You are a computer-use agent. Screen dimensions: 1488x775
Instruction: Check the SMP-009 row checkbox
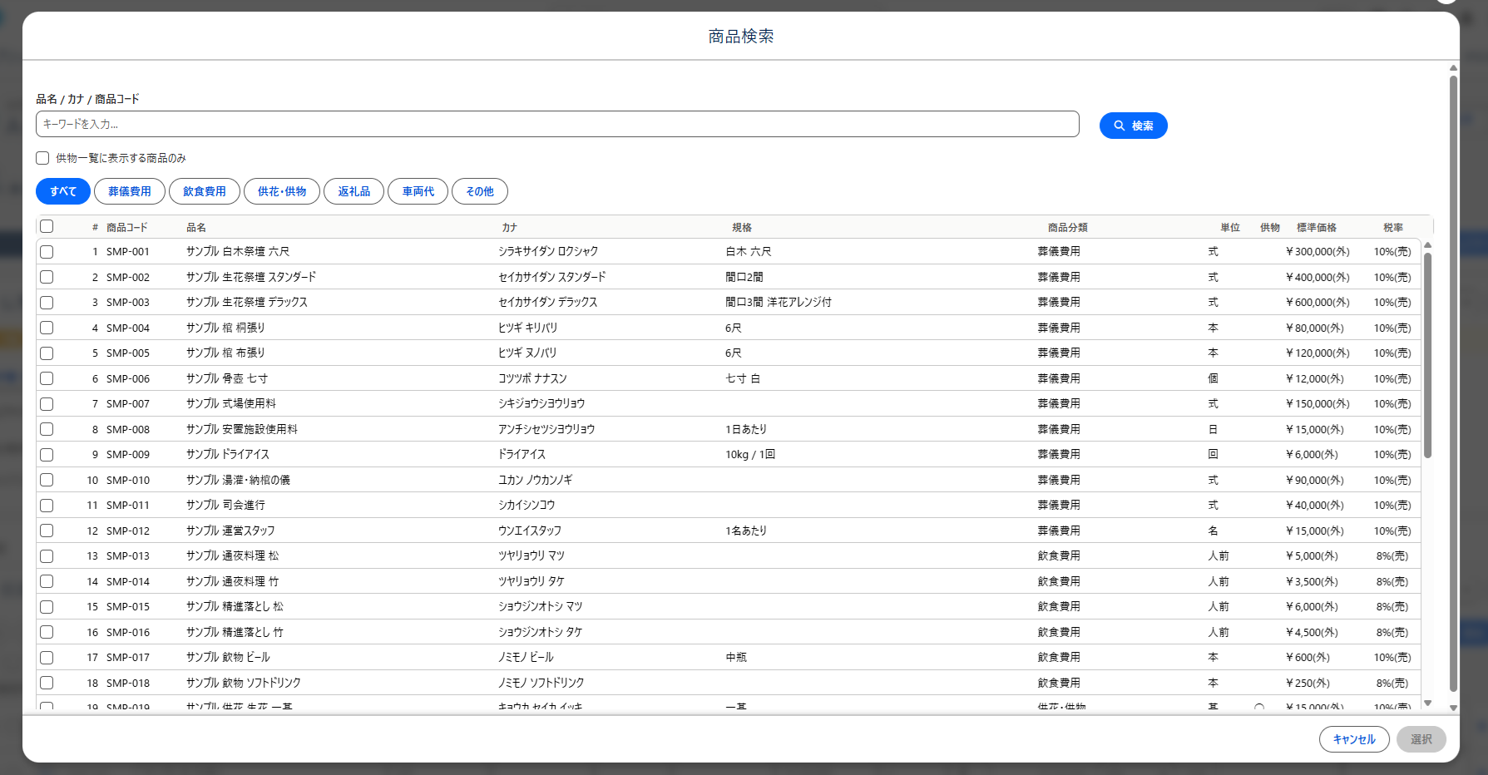[x=47, y=455]
